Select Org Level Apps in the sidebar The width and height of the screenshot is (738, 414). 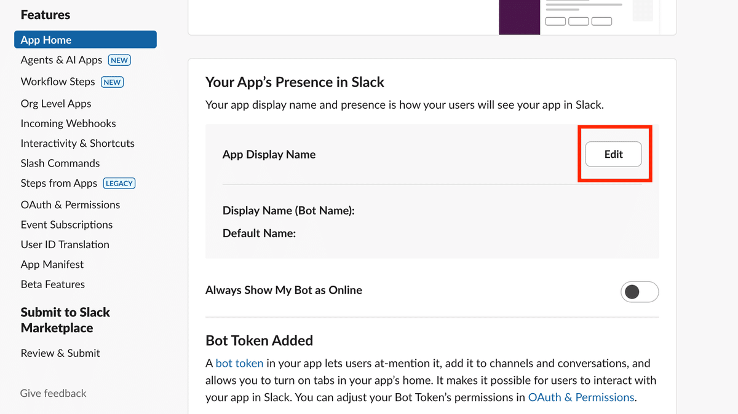56,103
